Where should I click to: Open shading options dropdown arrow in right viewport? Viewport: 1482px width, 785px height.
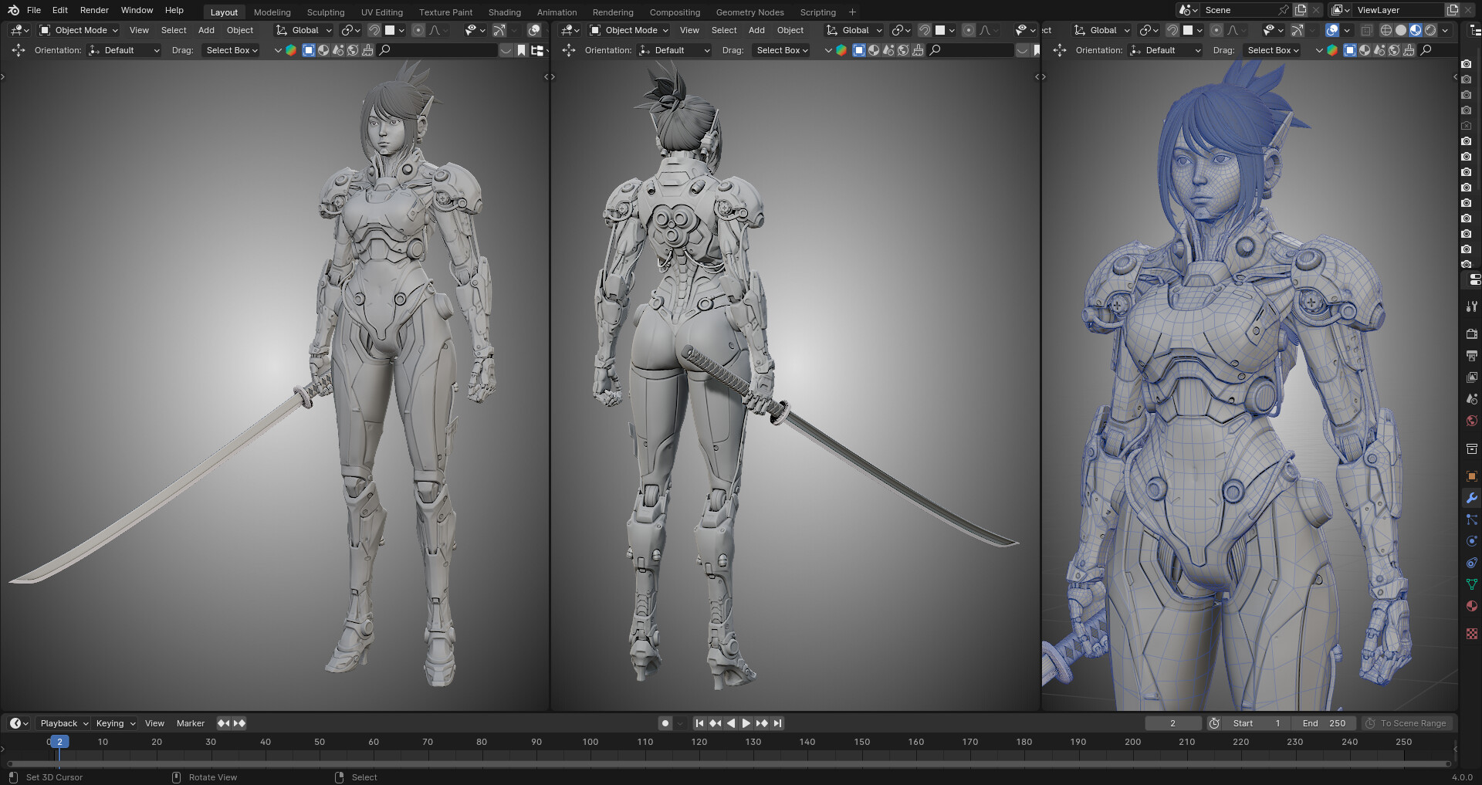coord(1445,30)
